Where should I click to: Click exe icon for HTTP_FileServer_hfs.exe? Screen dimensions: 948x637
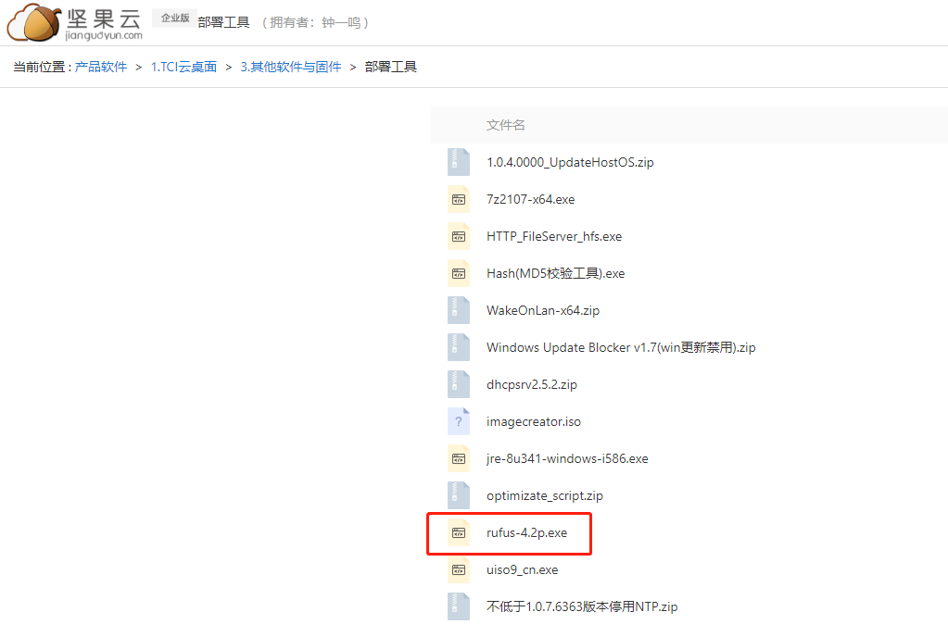459,236
